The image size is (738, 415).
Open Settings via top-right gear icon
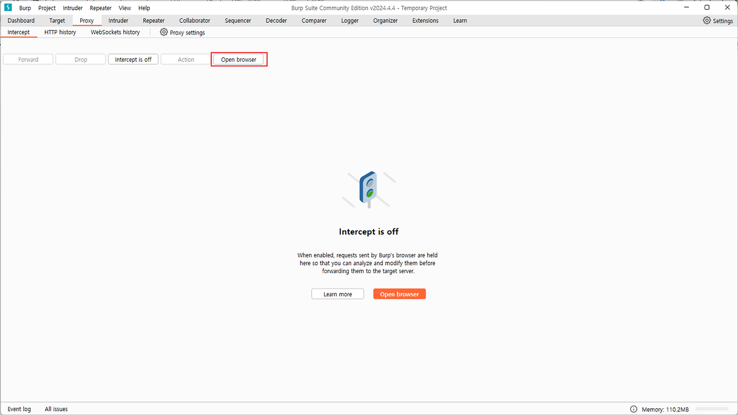(x=707, y=21)
